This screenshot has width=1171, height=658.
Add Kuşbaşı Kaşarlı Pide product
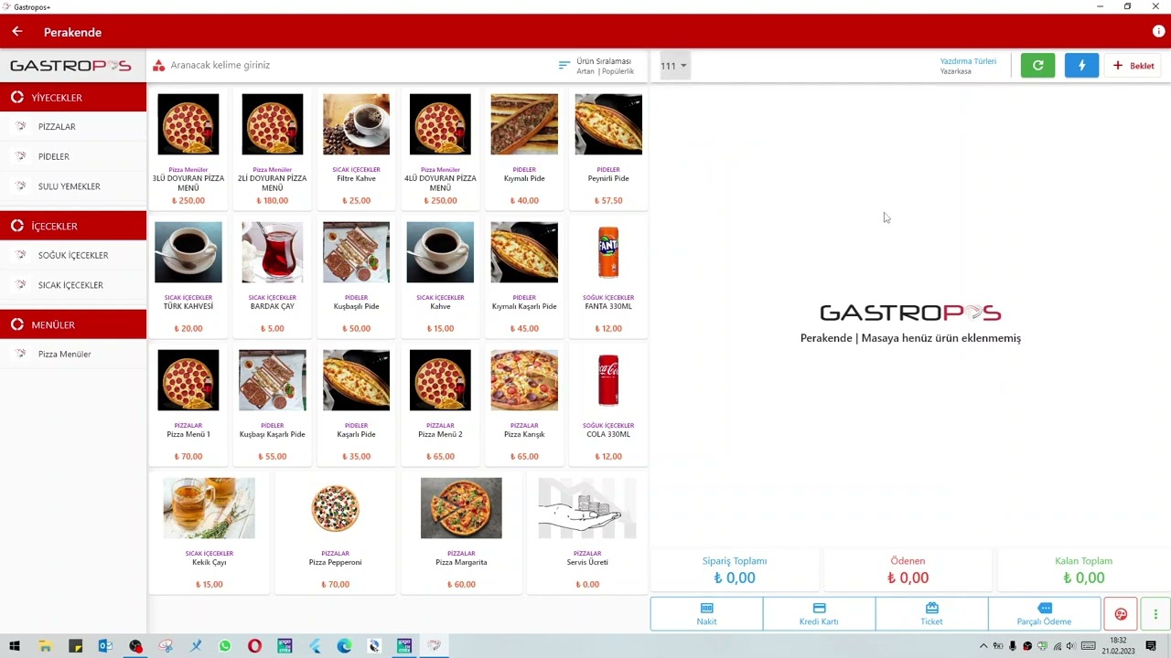click(x=273, y=405)
